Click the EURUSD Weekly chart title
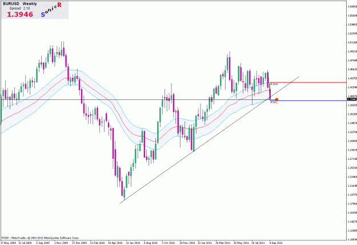 [20, 4]
